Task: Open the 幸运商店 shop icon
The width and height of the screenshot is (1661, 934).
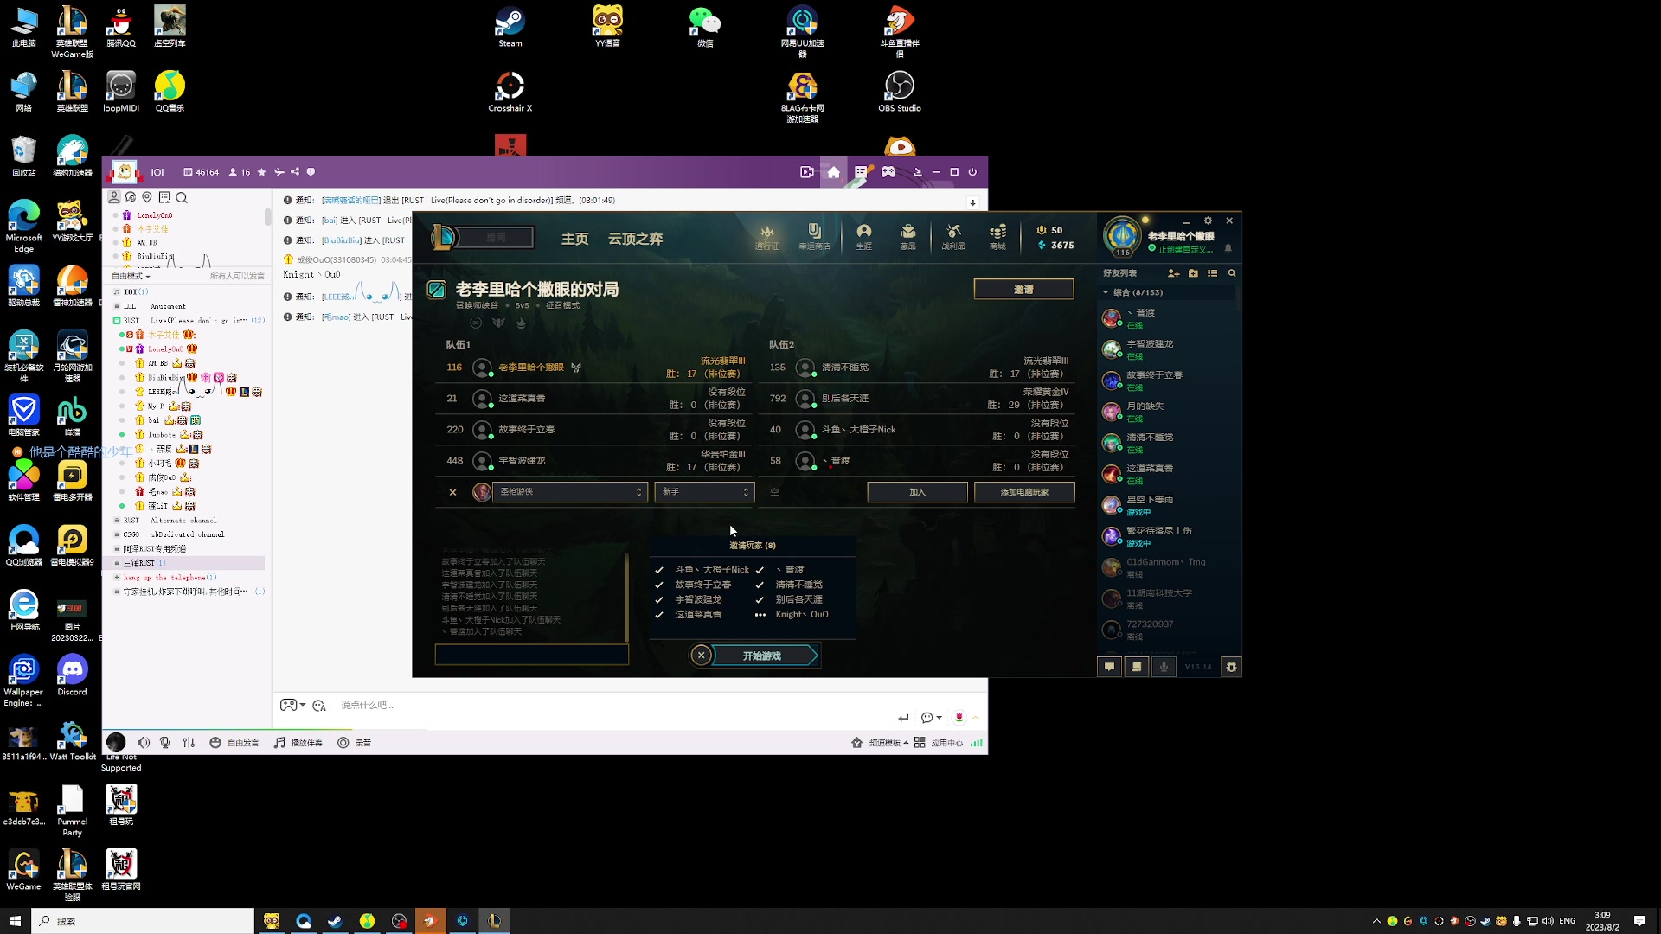Action: (814, 237)
